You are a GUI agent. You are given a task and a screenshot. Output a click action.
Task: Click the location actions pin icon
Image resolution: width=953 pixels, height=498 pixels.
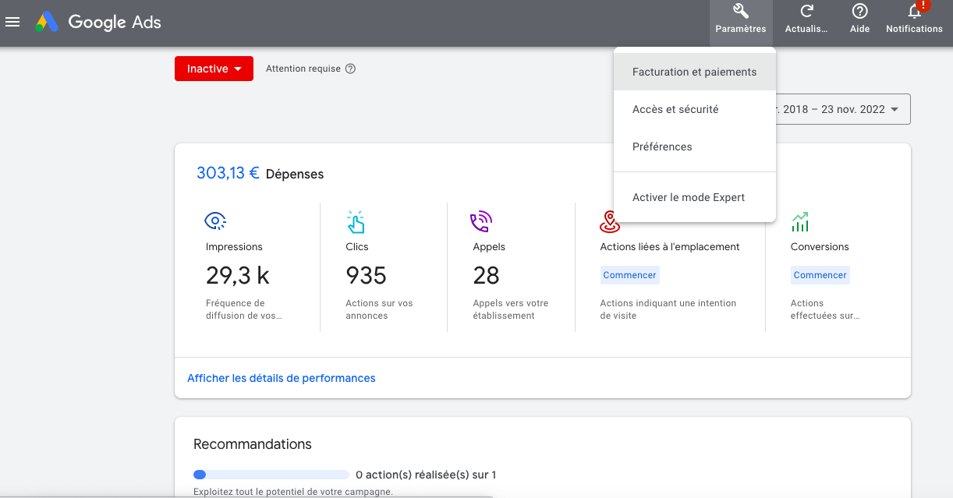pos(609,221)
